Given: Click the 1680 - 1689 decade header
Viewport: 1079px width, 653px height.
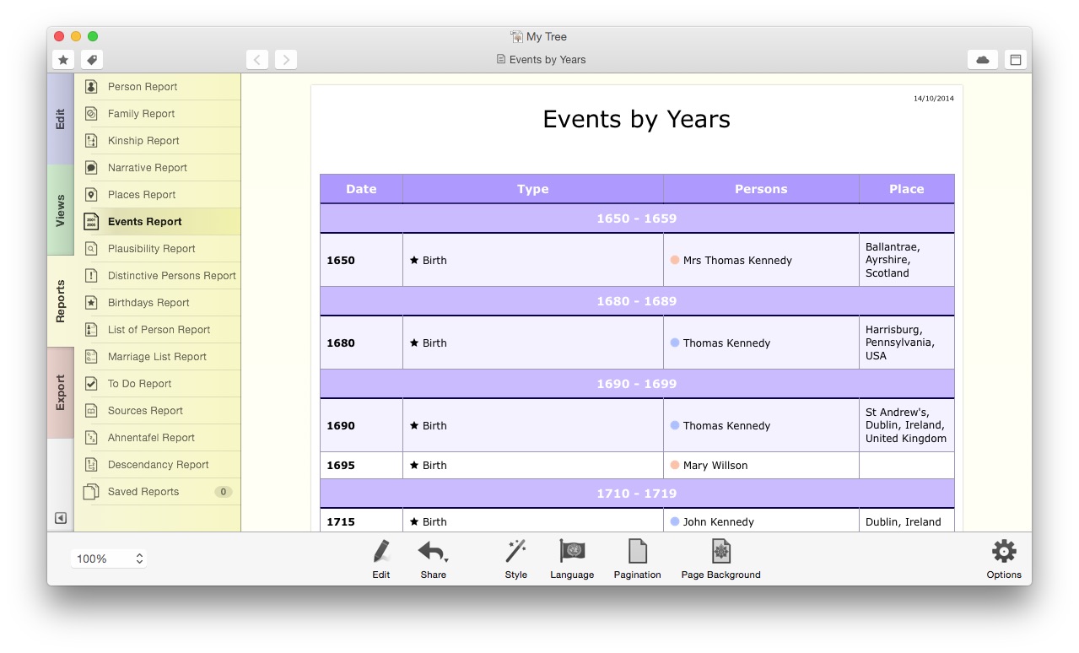Looking at the screenshot, I should click(637, 301).
